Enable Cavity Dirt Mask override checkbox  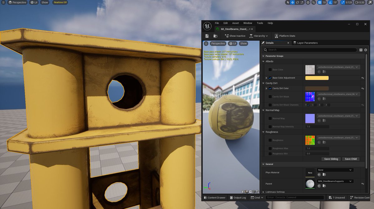tap(270, 97)
